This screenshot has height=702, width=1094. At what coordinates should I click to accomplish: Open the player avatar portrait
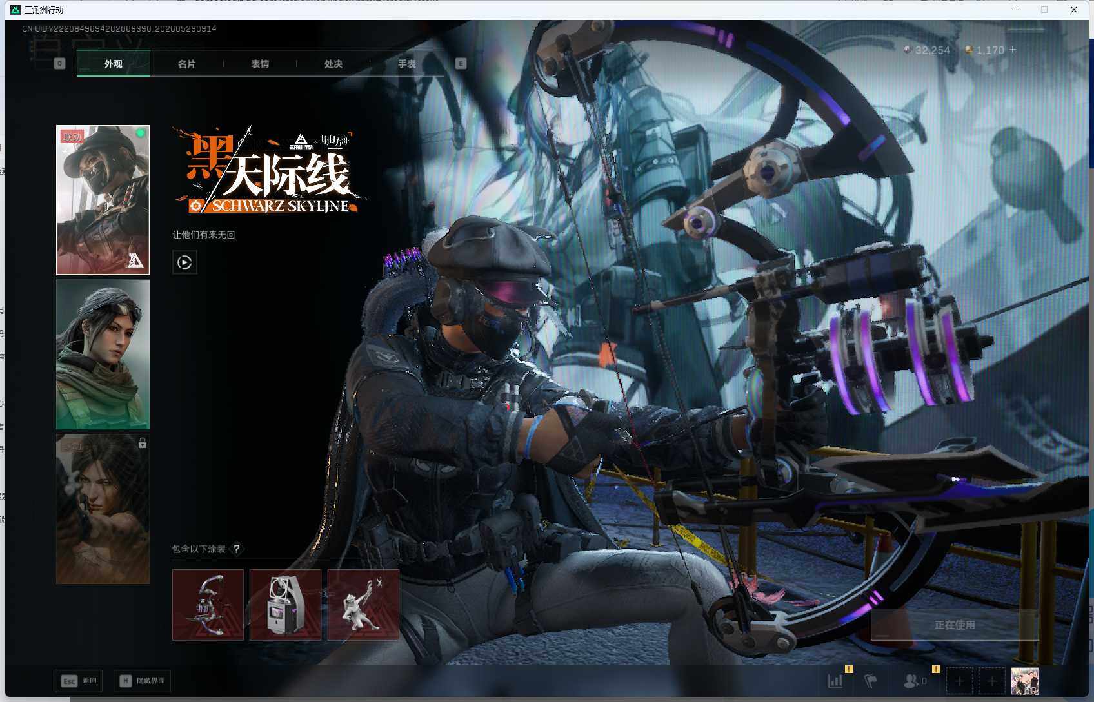1025,681
